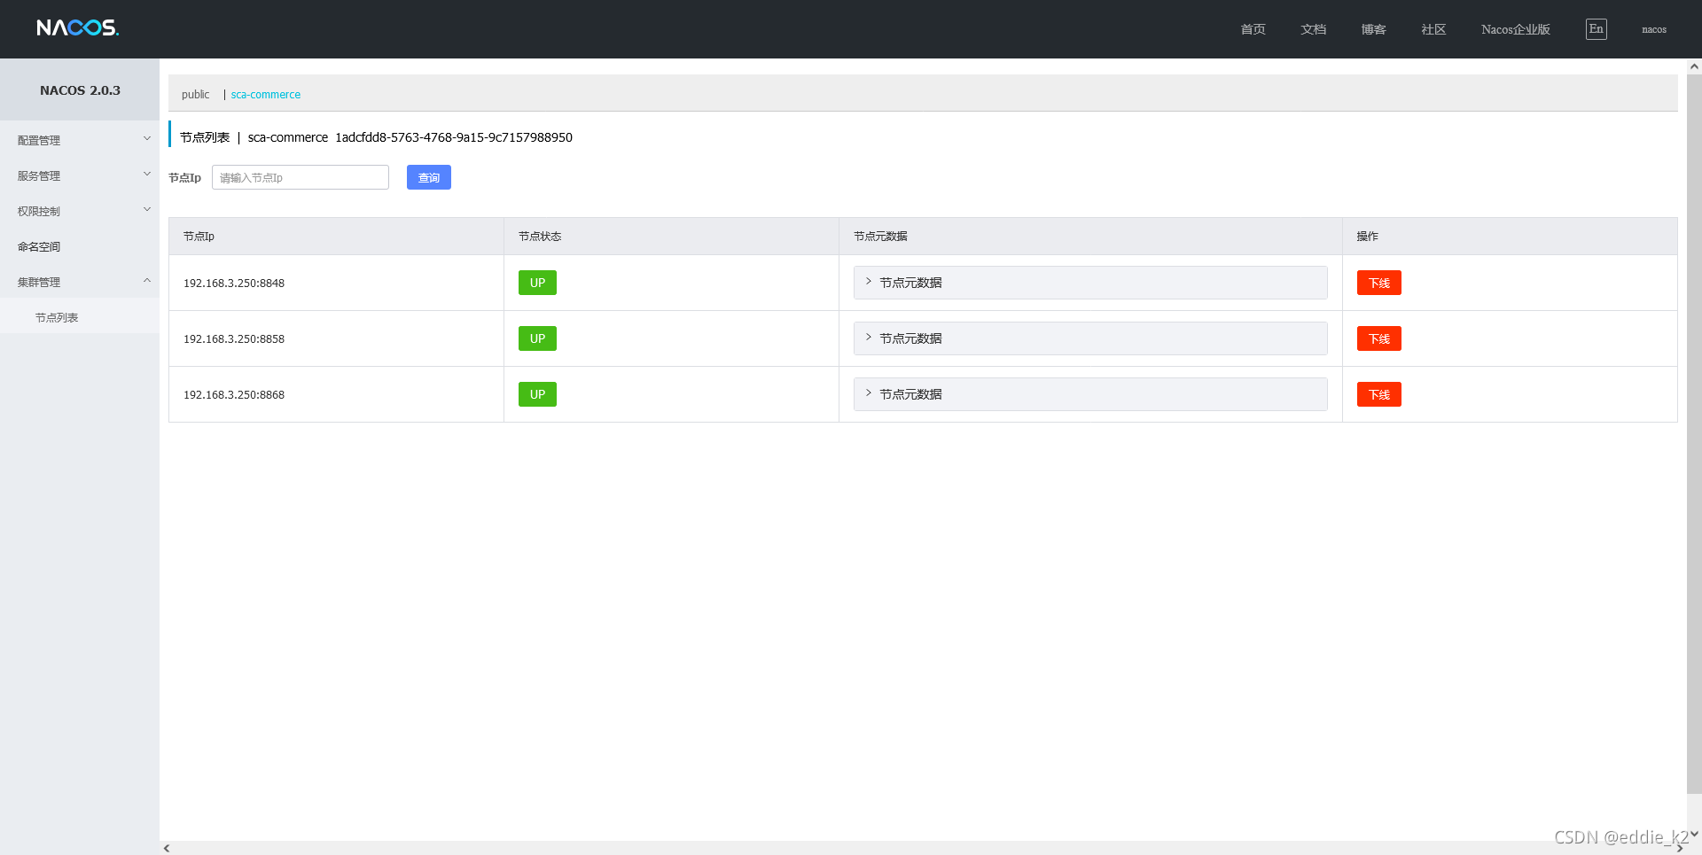
Task: Click the NACOS logo
Action: pos(77,28)
